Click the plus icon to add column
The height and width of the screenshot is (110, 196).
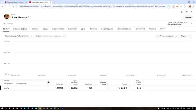coord(48,82)
